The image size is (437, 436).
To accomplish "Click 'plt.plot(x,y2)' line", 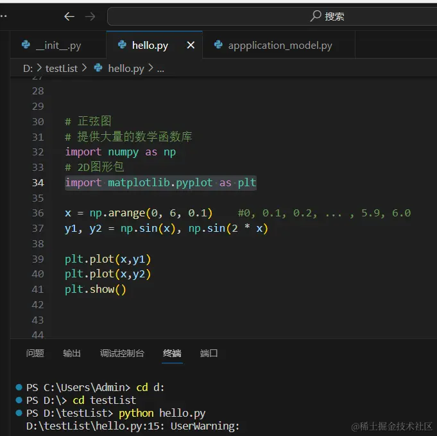I will coord(108,274).
